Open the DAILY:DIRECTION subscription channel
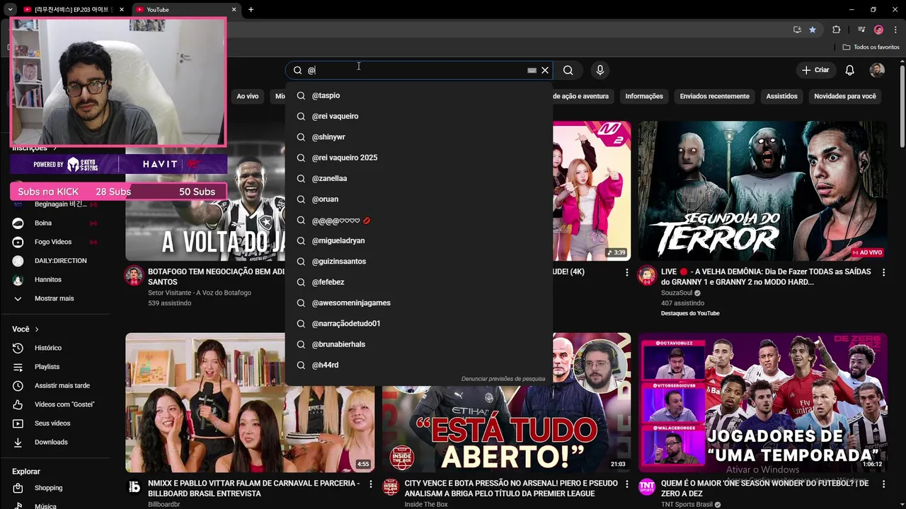 54,261
